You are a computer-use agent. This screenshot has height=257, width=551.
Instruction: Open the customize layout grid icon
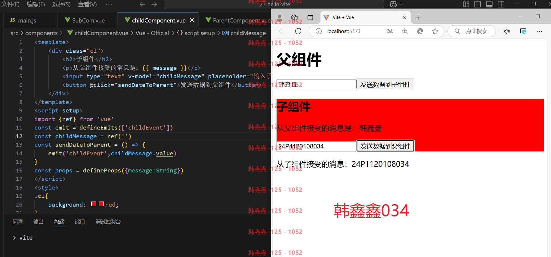click(466, 4)
